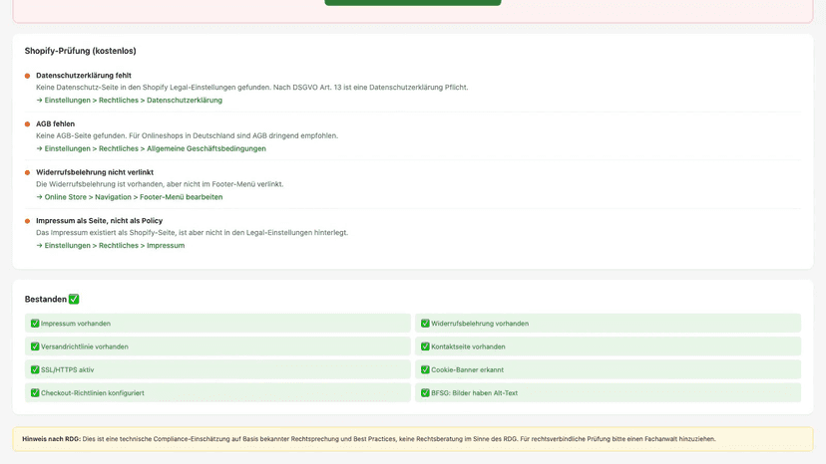The width and height of the screenshot is (826, 464).
Task: Click checkmark icon for Kontaktseite vorhanden
Action: [x=425, y=347]
